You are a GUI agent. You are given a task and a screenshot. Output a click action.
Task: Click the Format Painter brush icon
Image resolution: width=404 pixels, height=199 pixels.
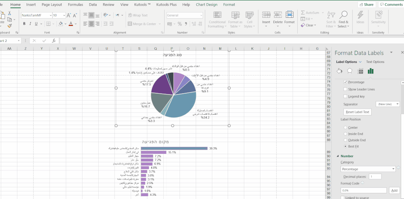coord(10,26)
